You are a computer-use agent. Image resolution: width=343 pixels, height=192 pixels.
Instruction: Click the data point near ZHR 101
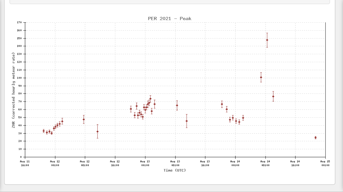(x=261, y=77)
